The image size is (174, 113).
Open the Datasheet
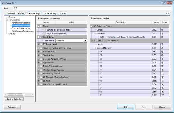click(x=12, y=107)
